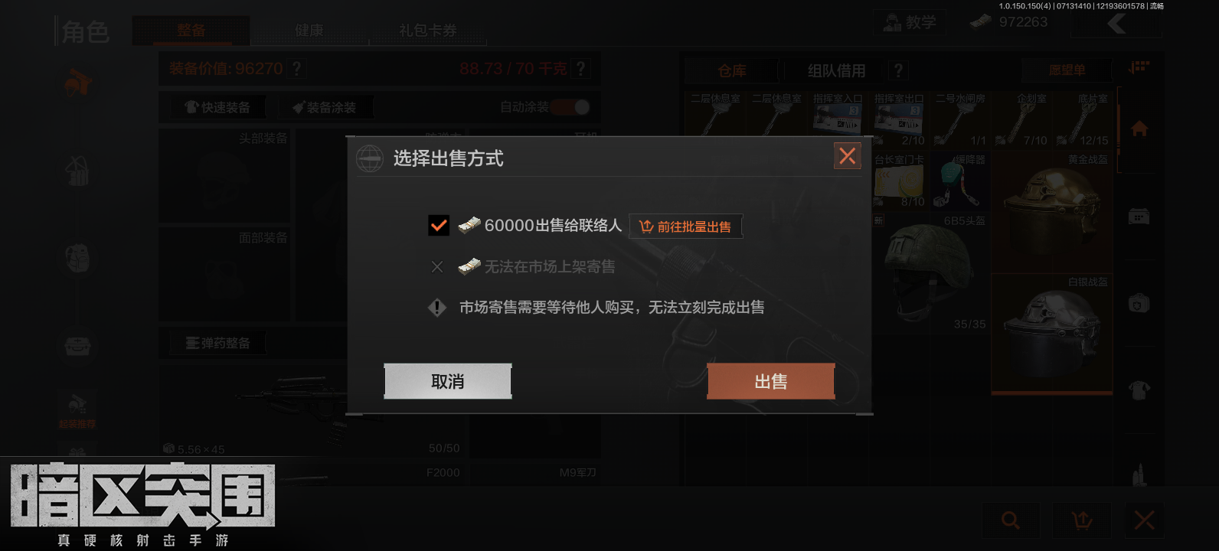Select the mask icon in left sidebar

[x=77, y=259]
